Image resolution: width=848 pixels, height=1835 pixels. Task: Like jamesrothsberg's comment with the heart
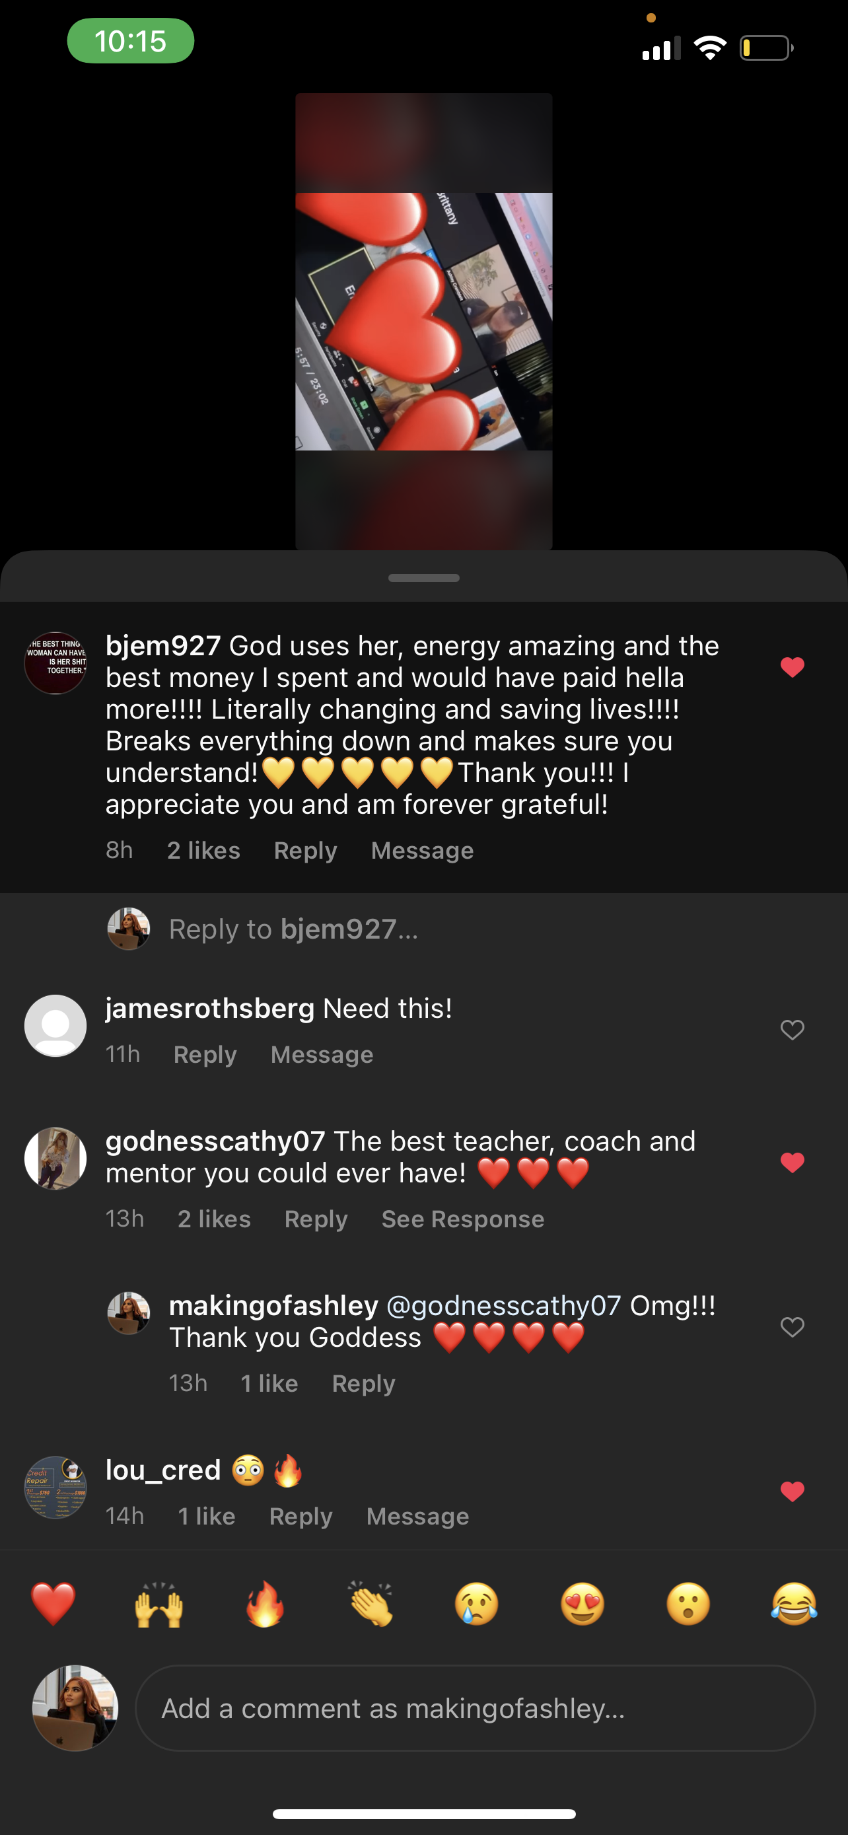tap(792, 1029)
